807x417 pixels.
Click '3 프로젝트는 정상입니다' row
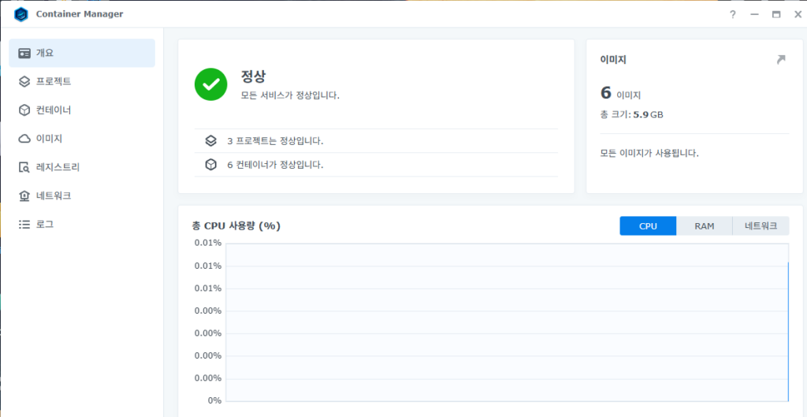[275, 141]
